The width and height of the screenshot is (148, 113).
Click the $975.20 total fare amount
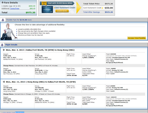30,12
